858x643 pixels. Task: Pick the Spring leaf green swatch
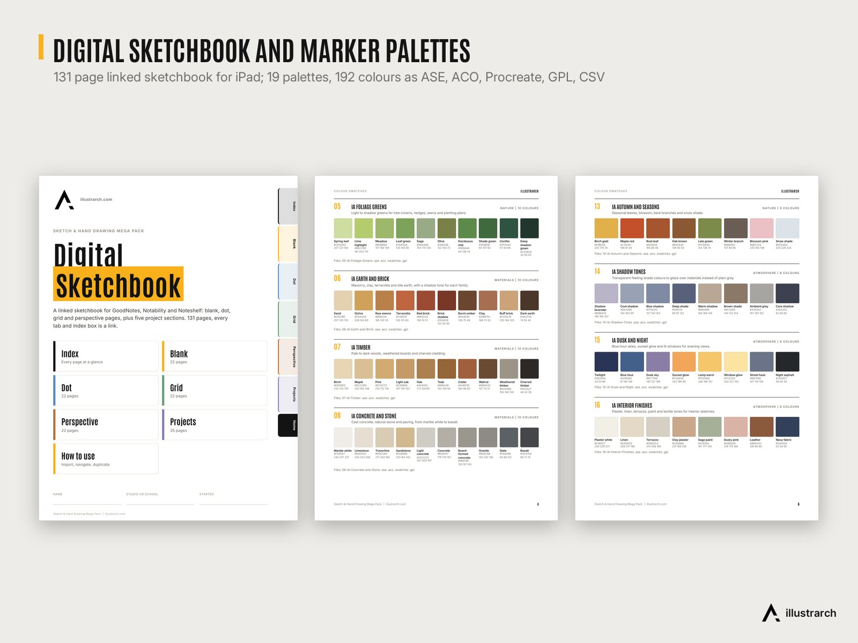343,228
